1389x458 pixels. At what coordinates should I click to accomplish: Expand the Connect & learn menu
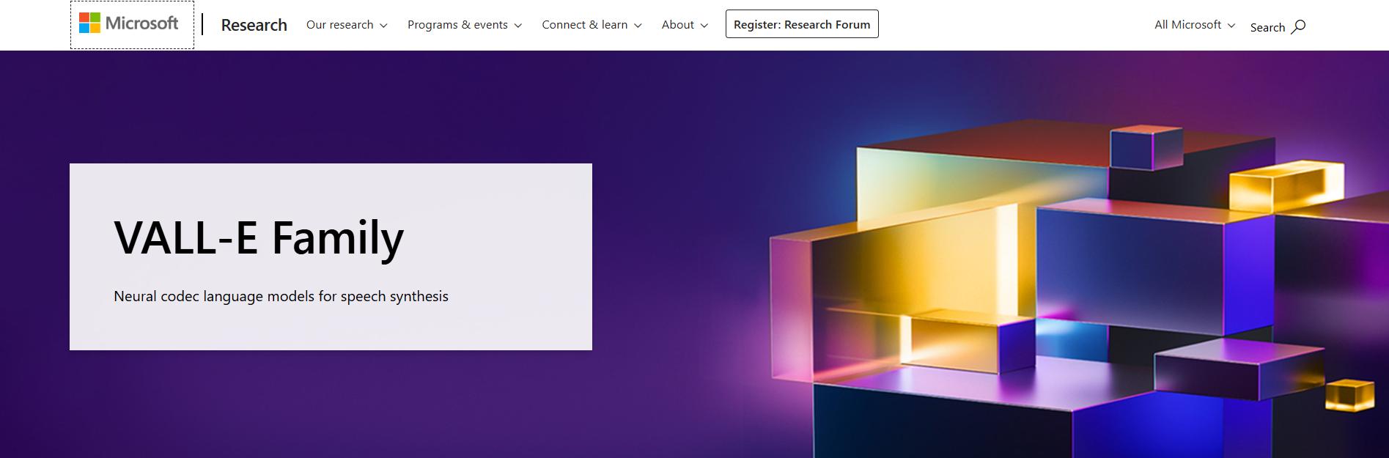point(592,25)
